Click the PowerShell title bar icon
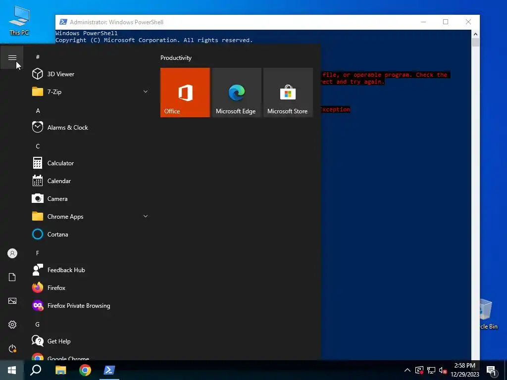 [x=63, y=22]
